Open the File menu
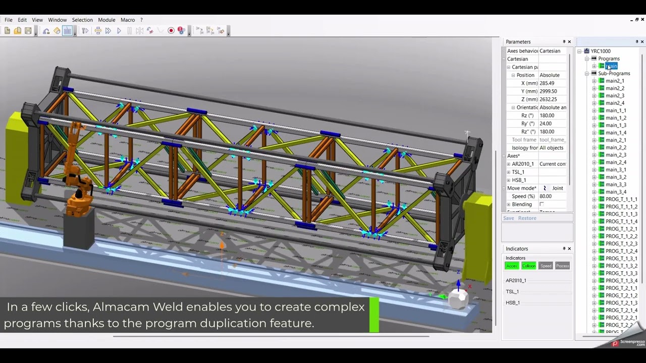The width and height of the screenshot is (646, 363). [9, 20]
